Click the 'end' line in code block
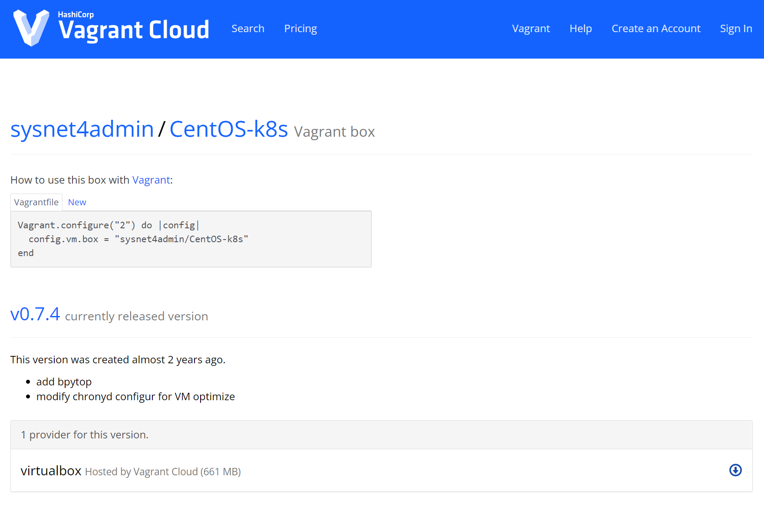The height and width of the screenshot is (510, 764). tap(26, 253)
